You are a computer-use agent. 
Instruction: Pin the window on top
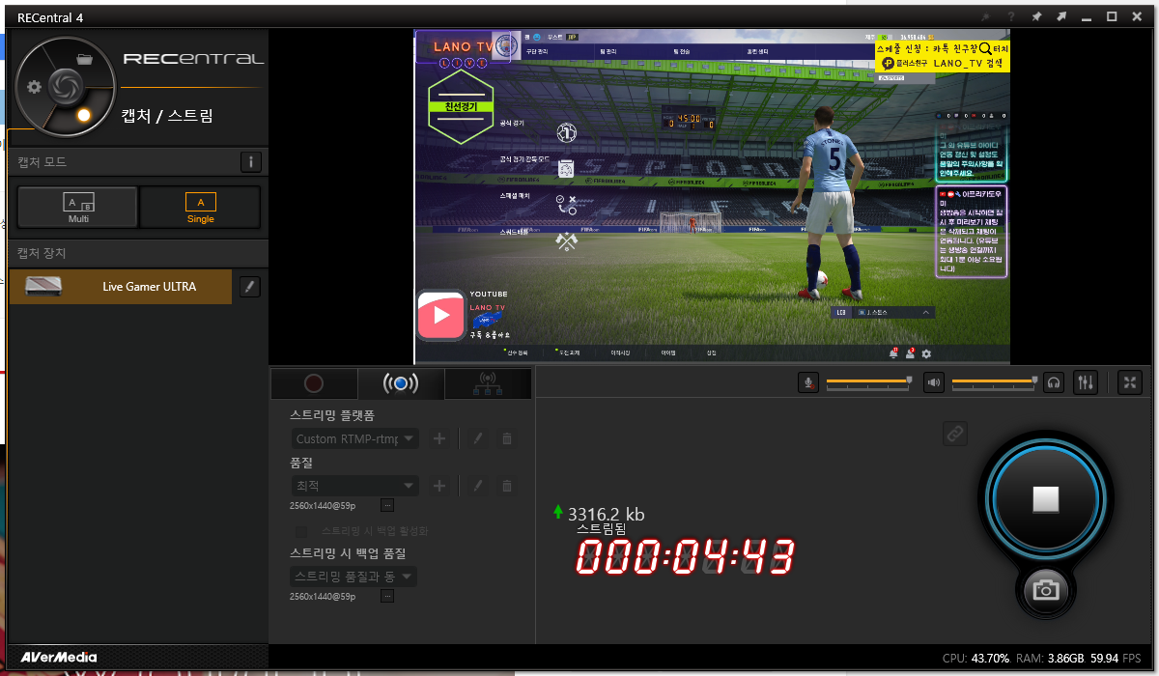1036,17
